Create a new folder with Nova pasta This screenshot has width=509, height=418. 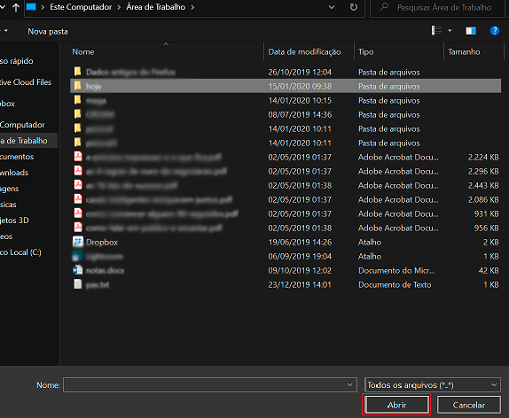pos(48,32)
